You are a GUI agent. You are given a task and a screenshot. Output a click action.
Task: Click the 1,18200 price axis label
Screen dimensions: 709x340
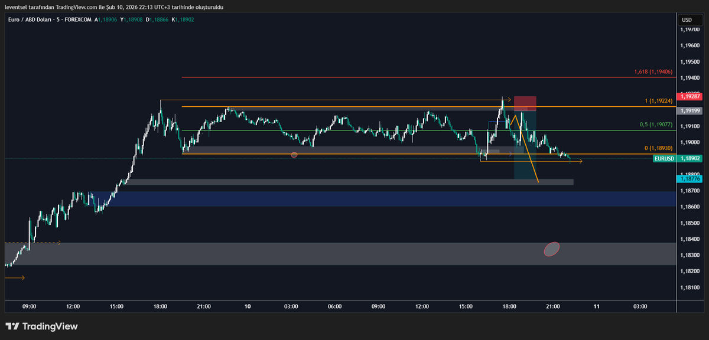click(690, 272)
